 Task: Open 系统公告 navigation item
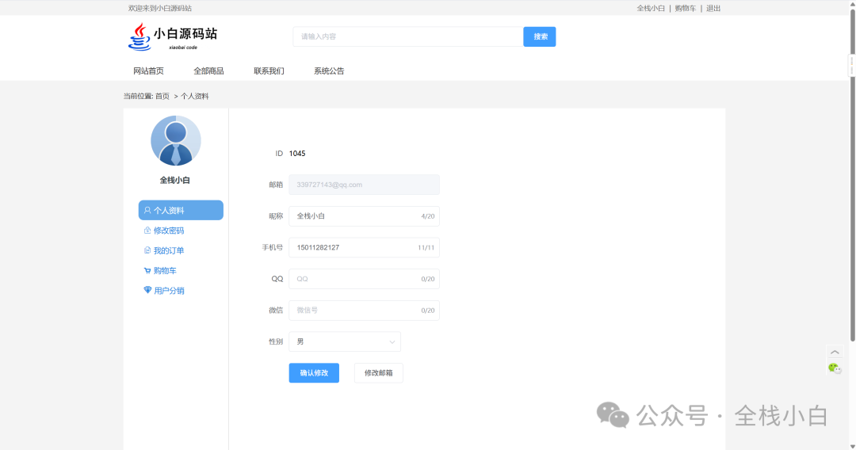point(329,71)
